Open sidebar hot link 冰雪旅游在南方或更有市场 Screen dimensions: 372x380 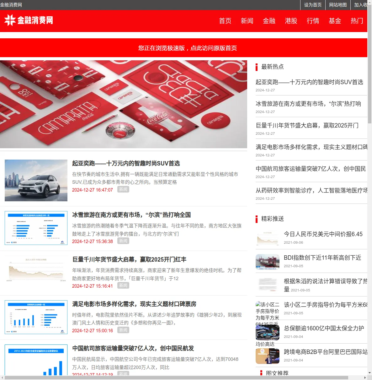308,104
